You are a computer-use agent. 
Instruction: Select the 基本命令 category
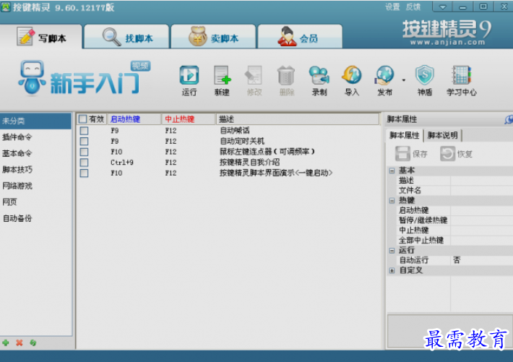tap(35, 153)
